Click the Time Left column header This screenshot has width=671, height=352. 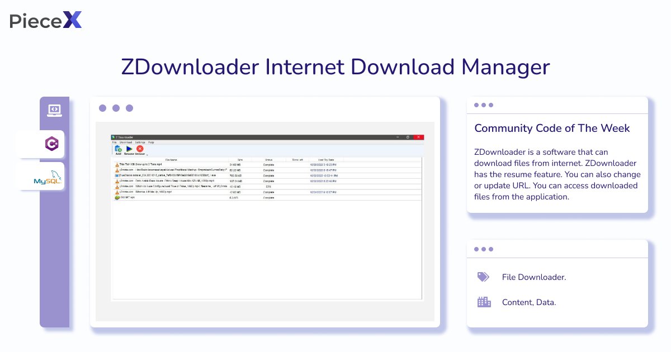tap(297, 159)
